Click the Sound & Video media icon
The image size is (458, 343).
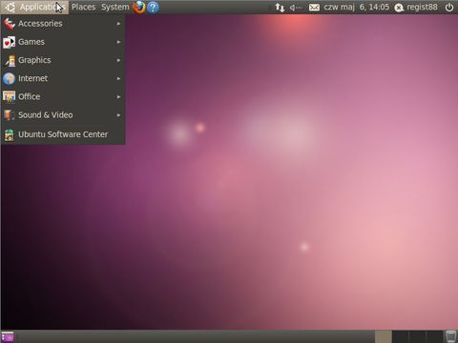[x=9, y=115]
